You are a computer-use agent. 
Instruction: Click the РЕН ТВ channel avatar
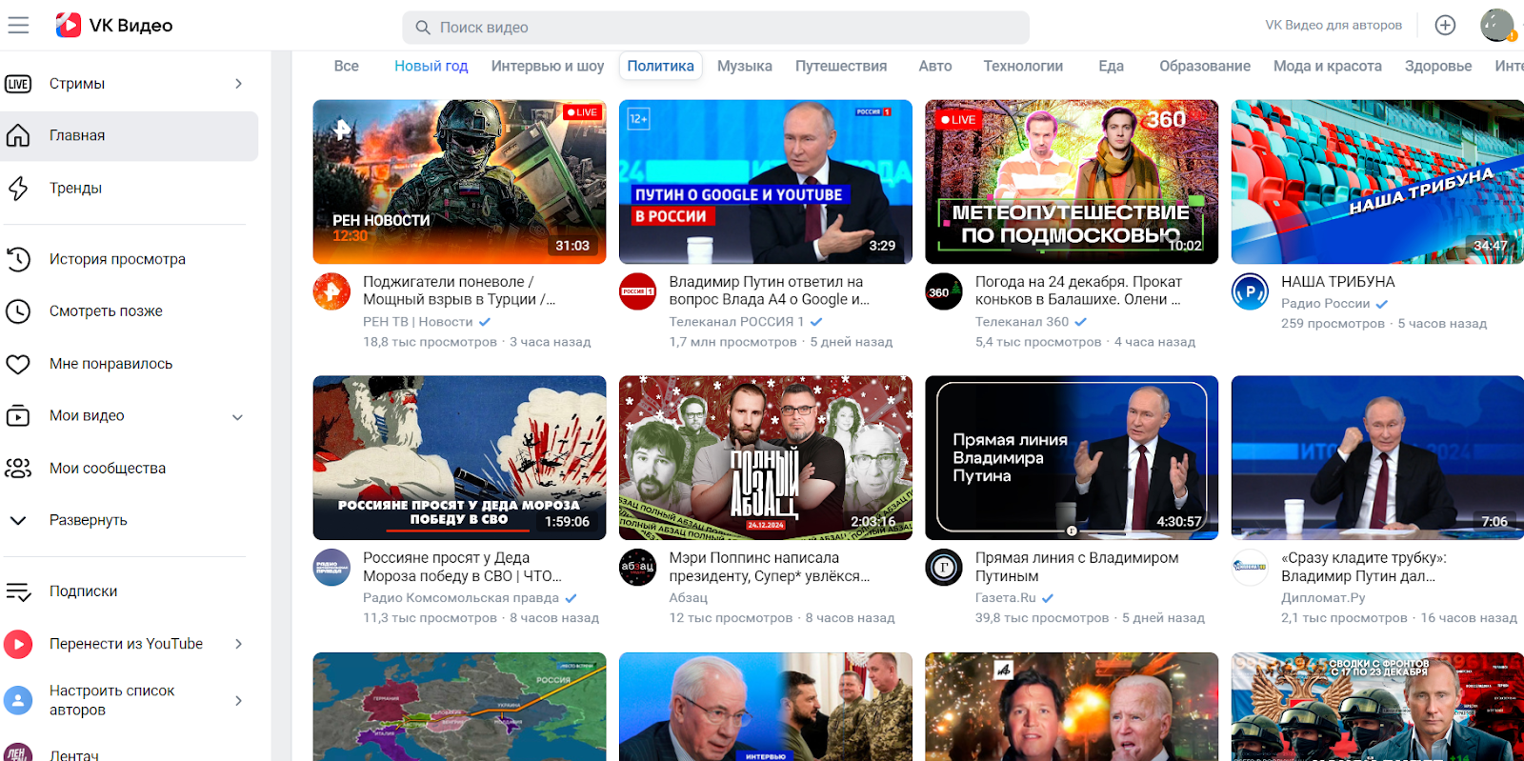331,291
